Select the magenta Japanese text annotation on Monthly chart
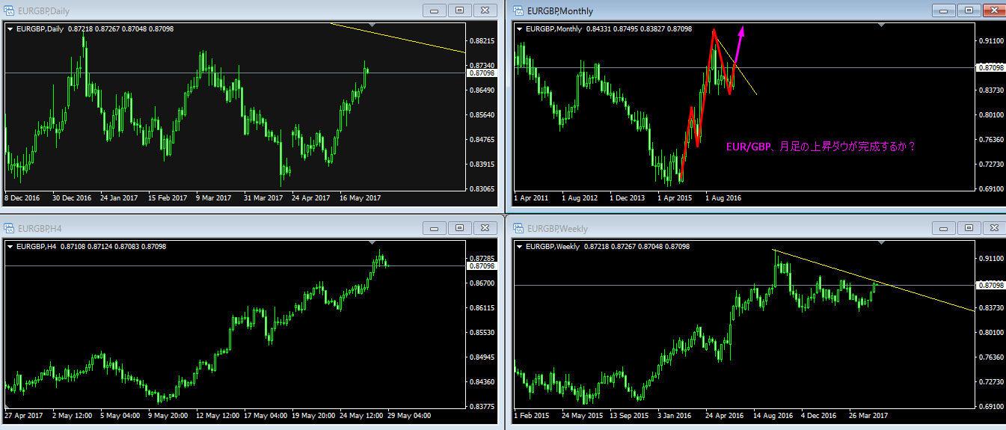Screen dimensions: 1006x430 [x=821, y=147]
